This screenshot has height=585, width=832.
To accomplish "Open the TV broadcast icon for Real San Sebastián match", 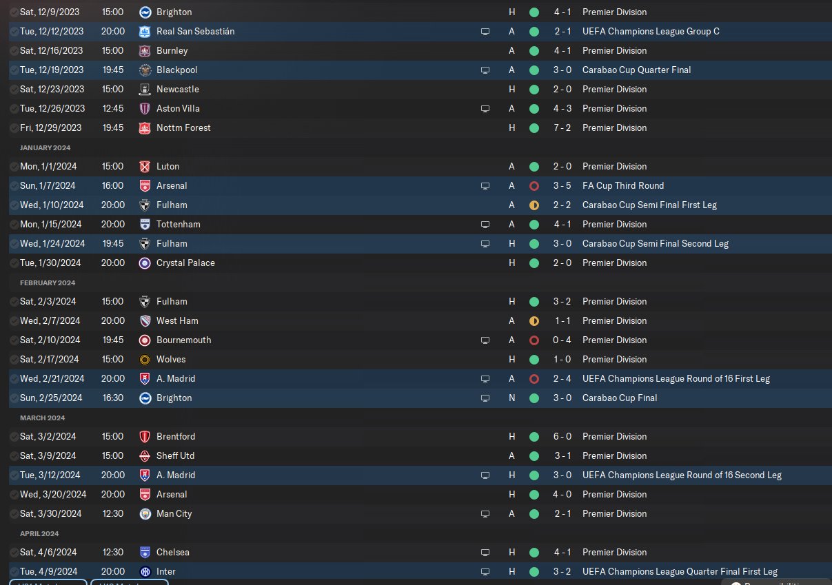I will tap(485, 32).
